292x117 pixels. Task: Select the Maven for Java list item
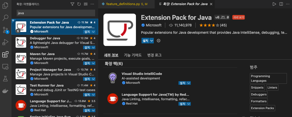[55, 58]
